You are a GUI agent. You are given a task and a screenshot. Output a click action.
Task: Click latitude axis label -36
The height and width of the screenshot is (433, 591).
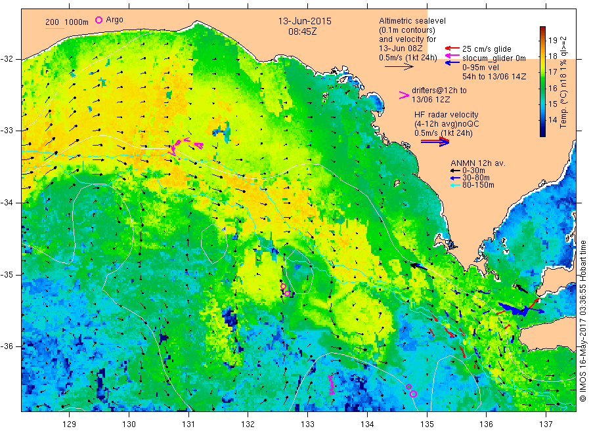(x=7, y=346)
